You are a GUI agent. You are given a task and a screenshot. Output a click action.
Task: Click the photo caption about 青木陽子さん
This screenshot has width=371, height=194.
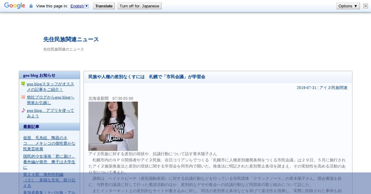coord(153,154)
